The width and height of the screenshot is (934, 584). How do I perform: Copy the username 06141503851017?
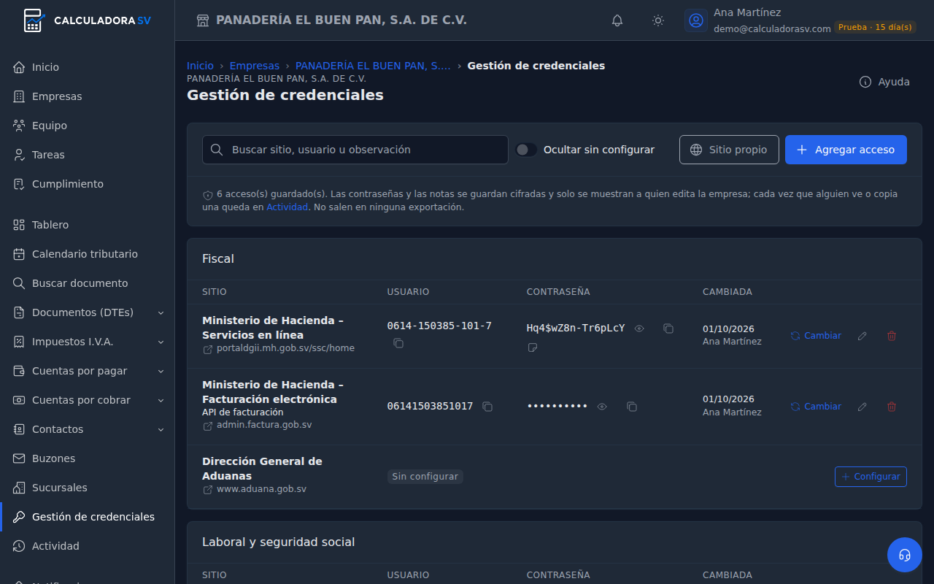(x=487, y=407)
